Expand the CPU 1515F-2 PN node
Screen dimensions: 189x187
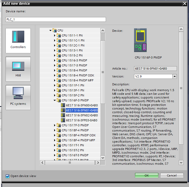click(x=55, y=95)
